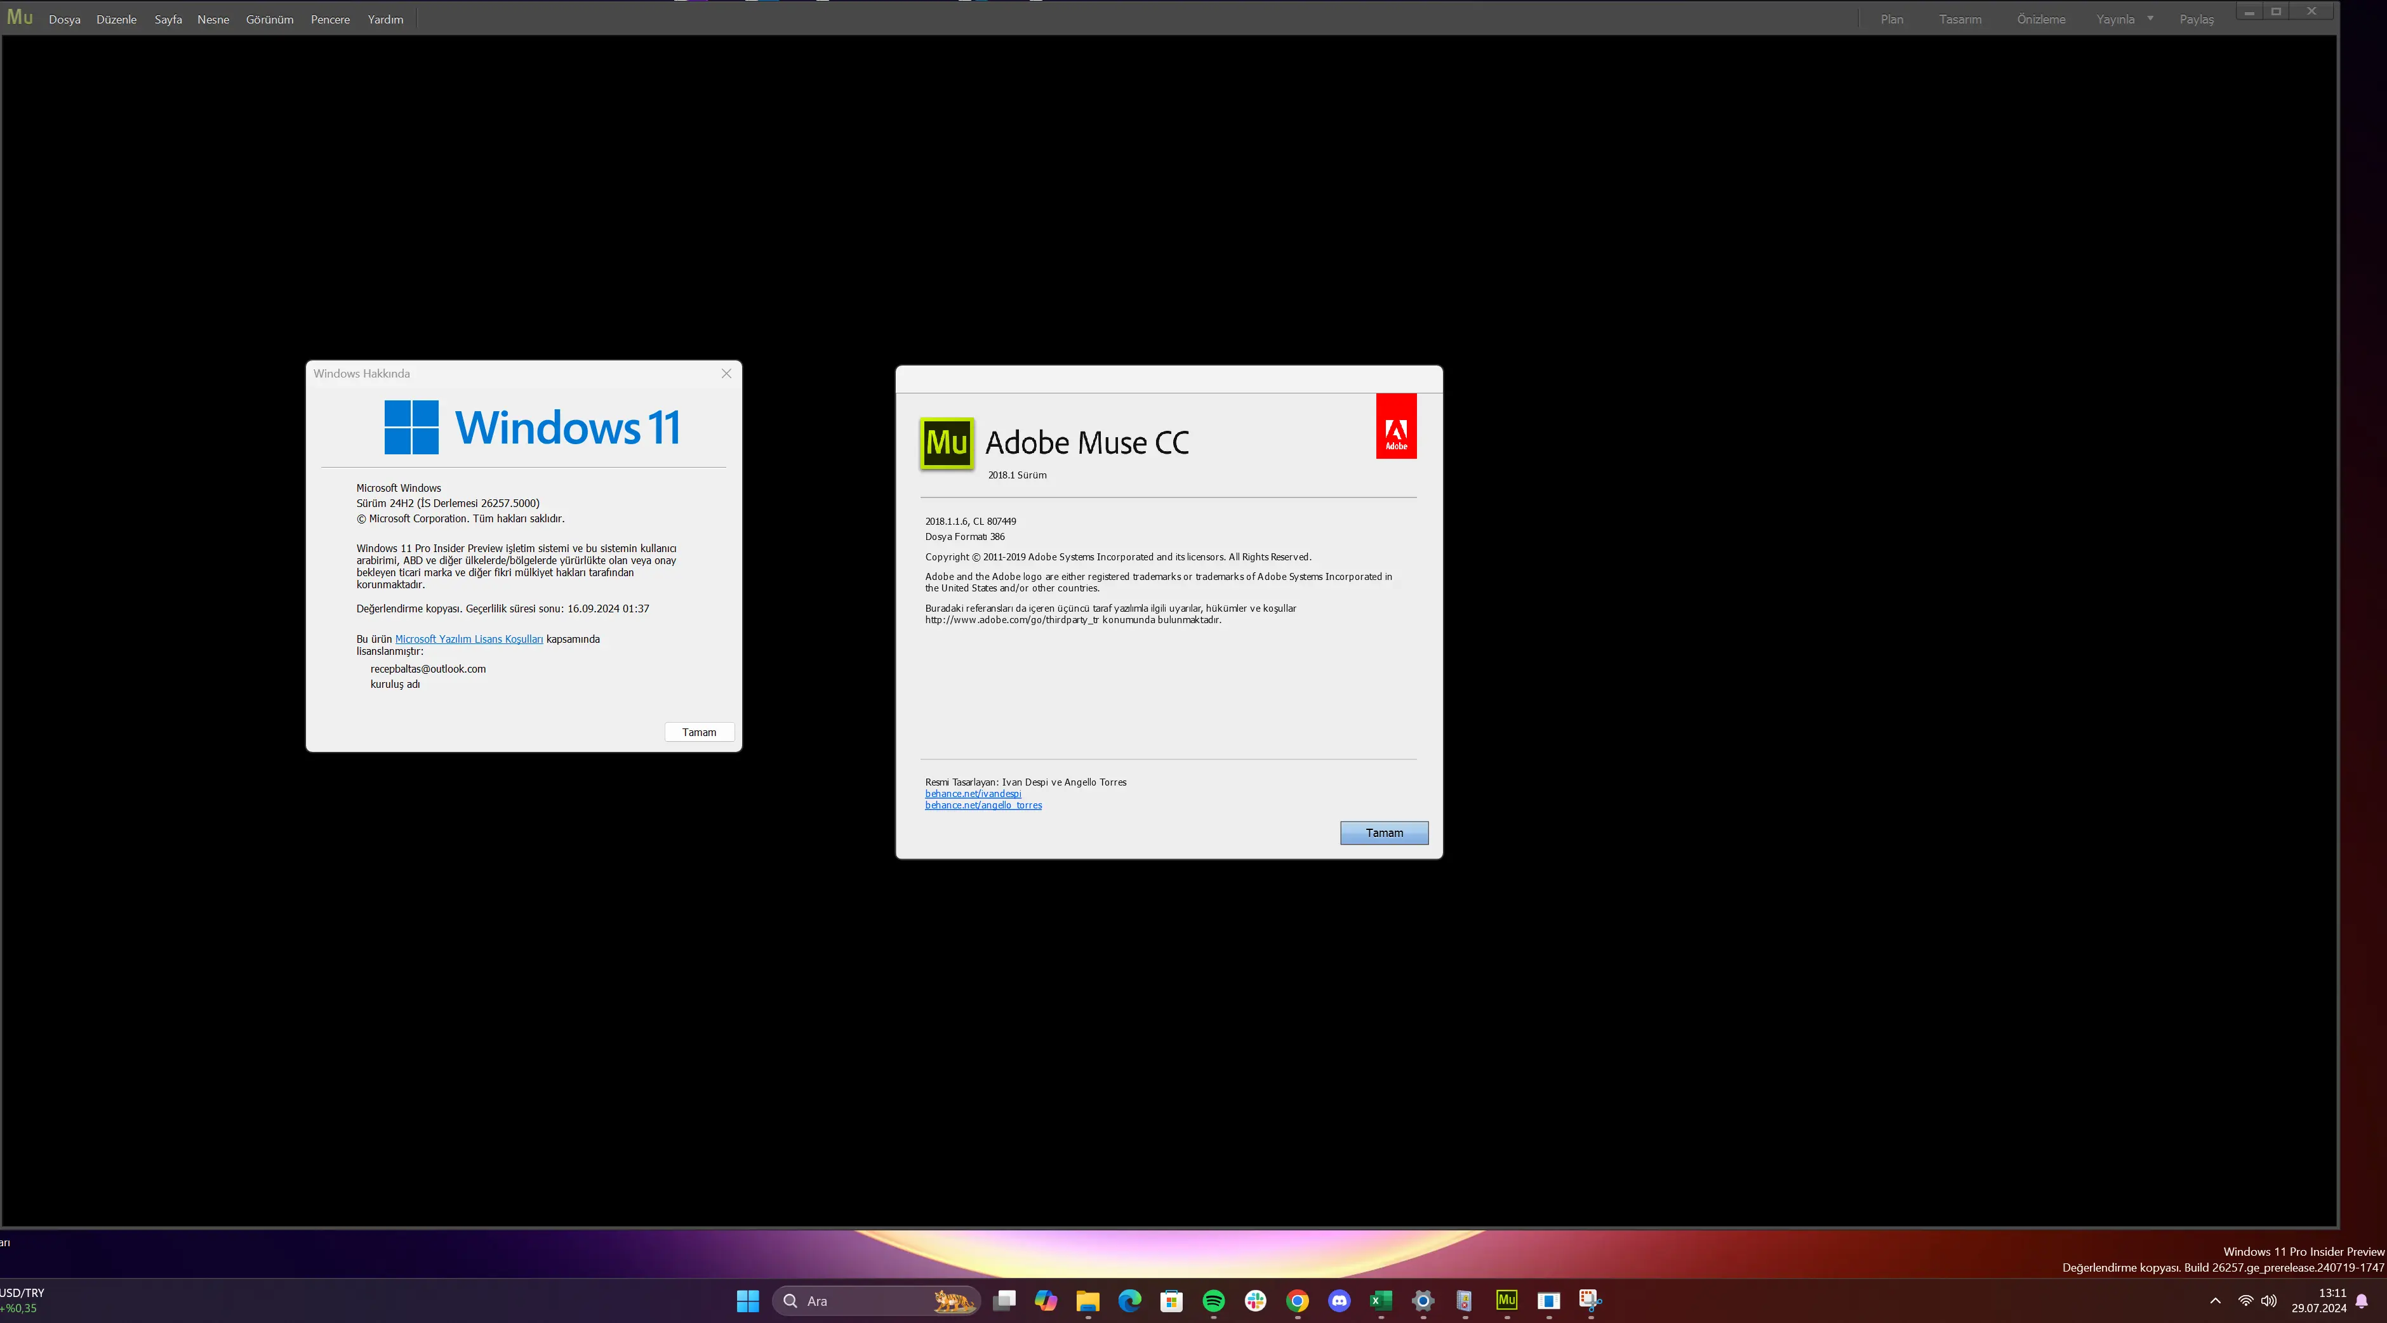Open Discord from the taskbar

point(1339,1301)
